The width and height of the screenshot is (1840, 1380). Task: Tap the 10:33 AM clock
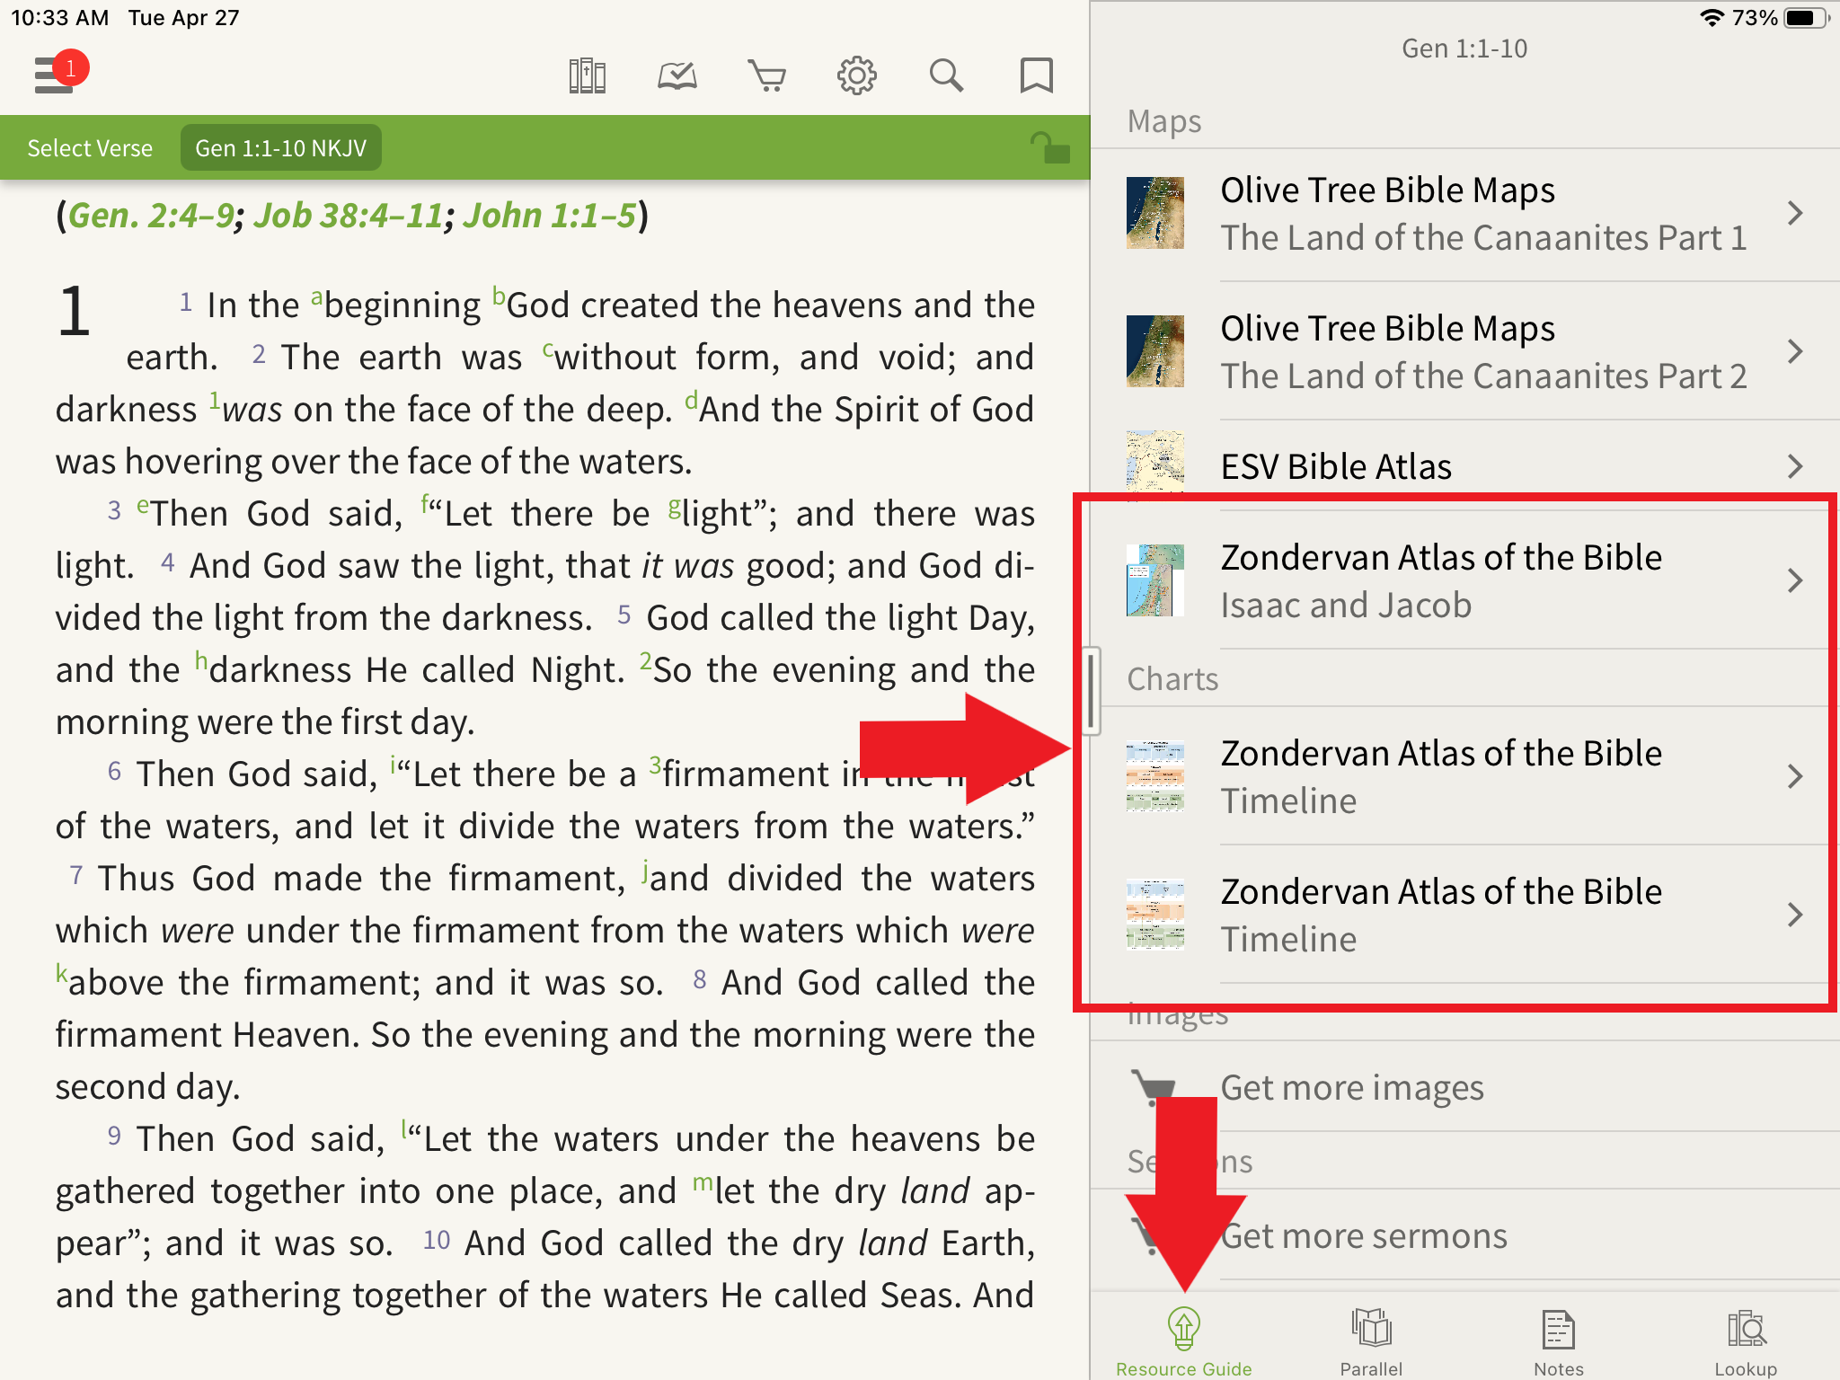coord(59,18)
